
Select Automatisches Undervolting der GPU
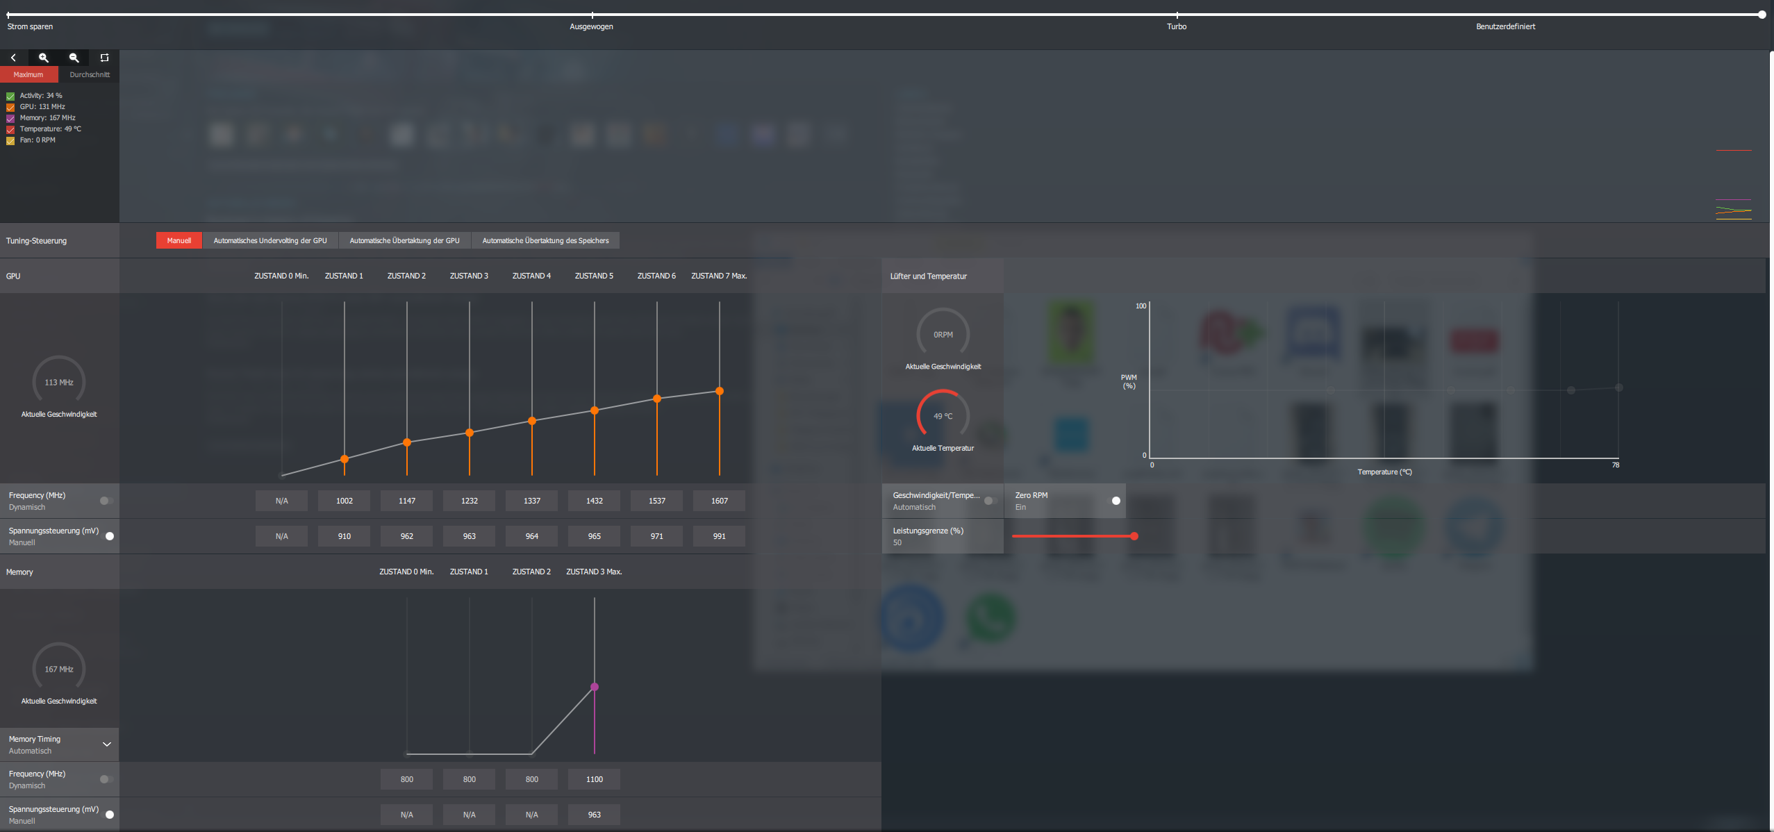coord(270,240)
